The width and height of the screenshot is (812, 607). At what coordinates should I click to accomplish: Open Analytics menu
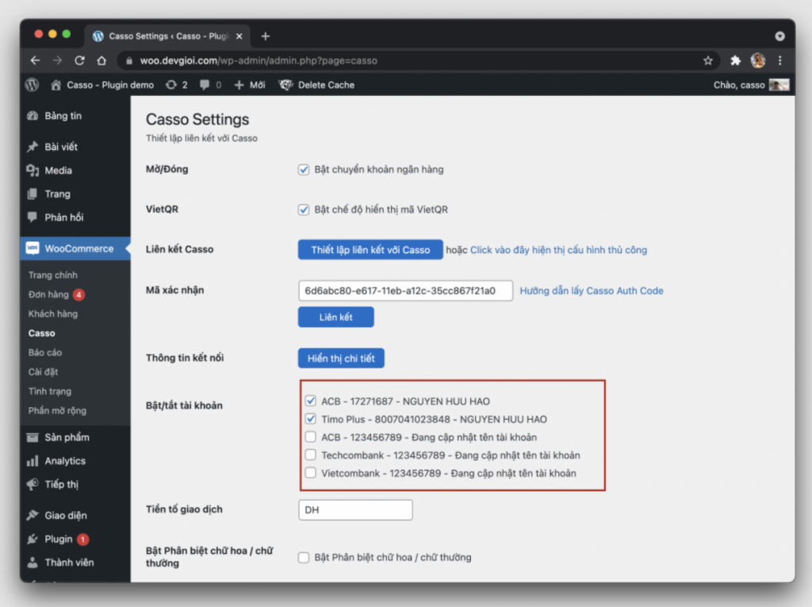[x=65, y=461]
